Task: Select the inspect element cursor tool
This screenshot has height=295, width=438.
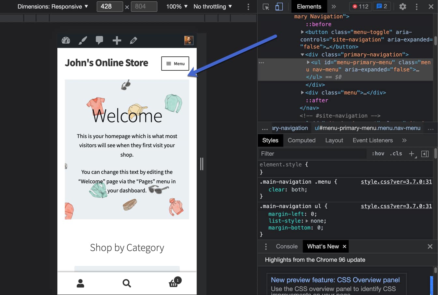Action: 265,6
